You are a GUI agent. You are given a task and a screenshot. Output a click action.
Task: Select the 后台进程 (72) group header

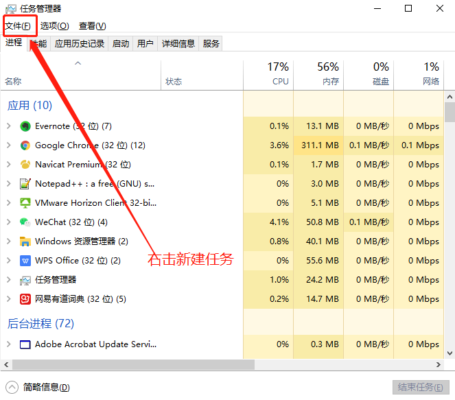40,323
